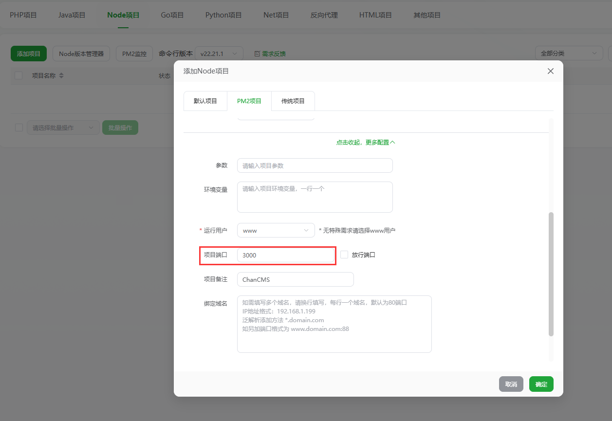Confirm with the 确定 button
This screenshot has width=612, height=421.
point(541,384)
